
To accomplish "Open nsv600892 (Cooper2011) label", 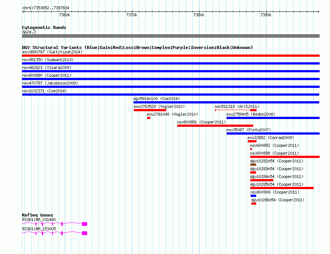I will [x=274, y=145].
